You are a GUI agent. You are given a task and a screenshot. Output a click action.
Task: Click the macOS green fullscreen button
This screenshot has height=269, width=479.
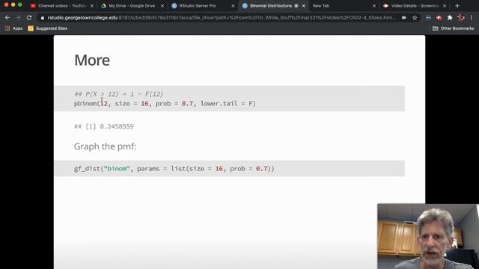(x=20, y=5)
